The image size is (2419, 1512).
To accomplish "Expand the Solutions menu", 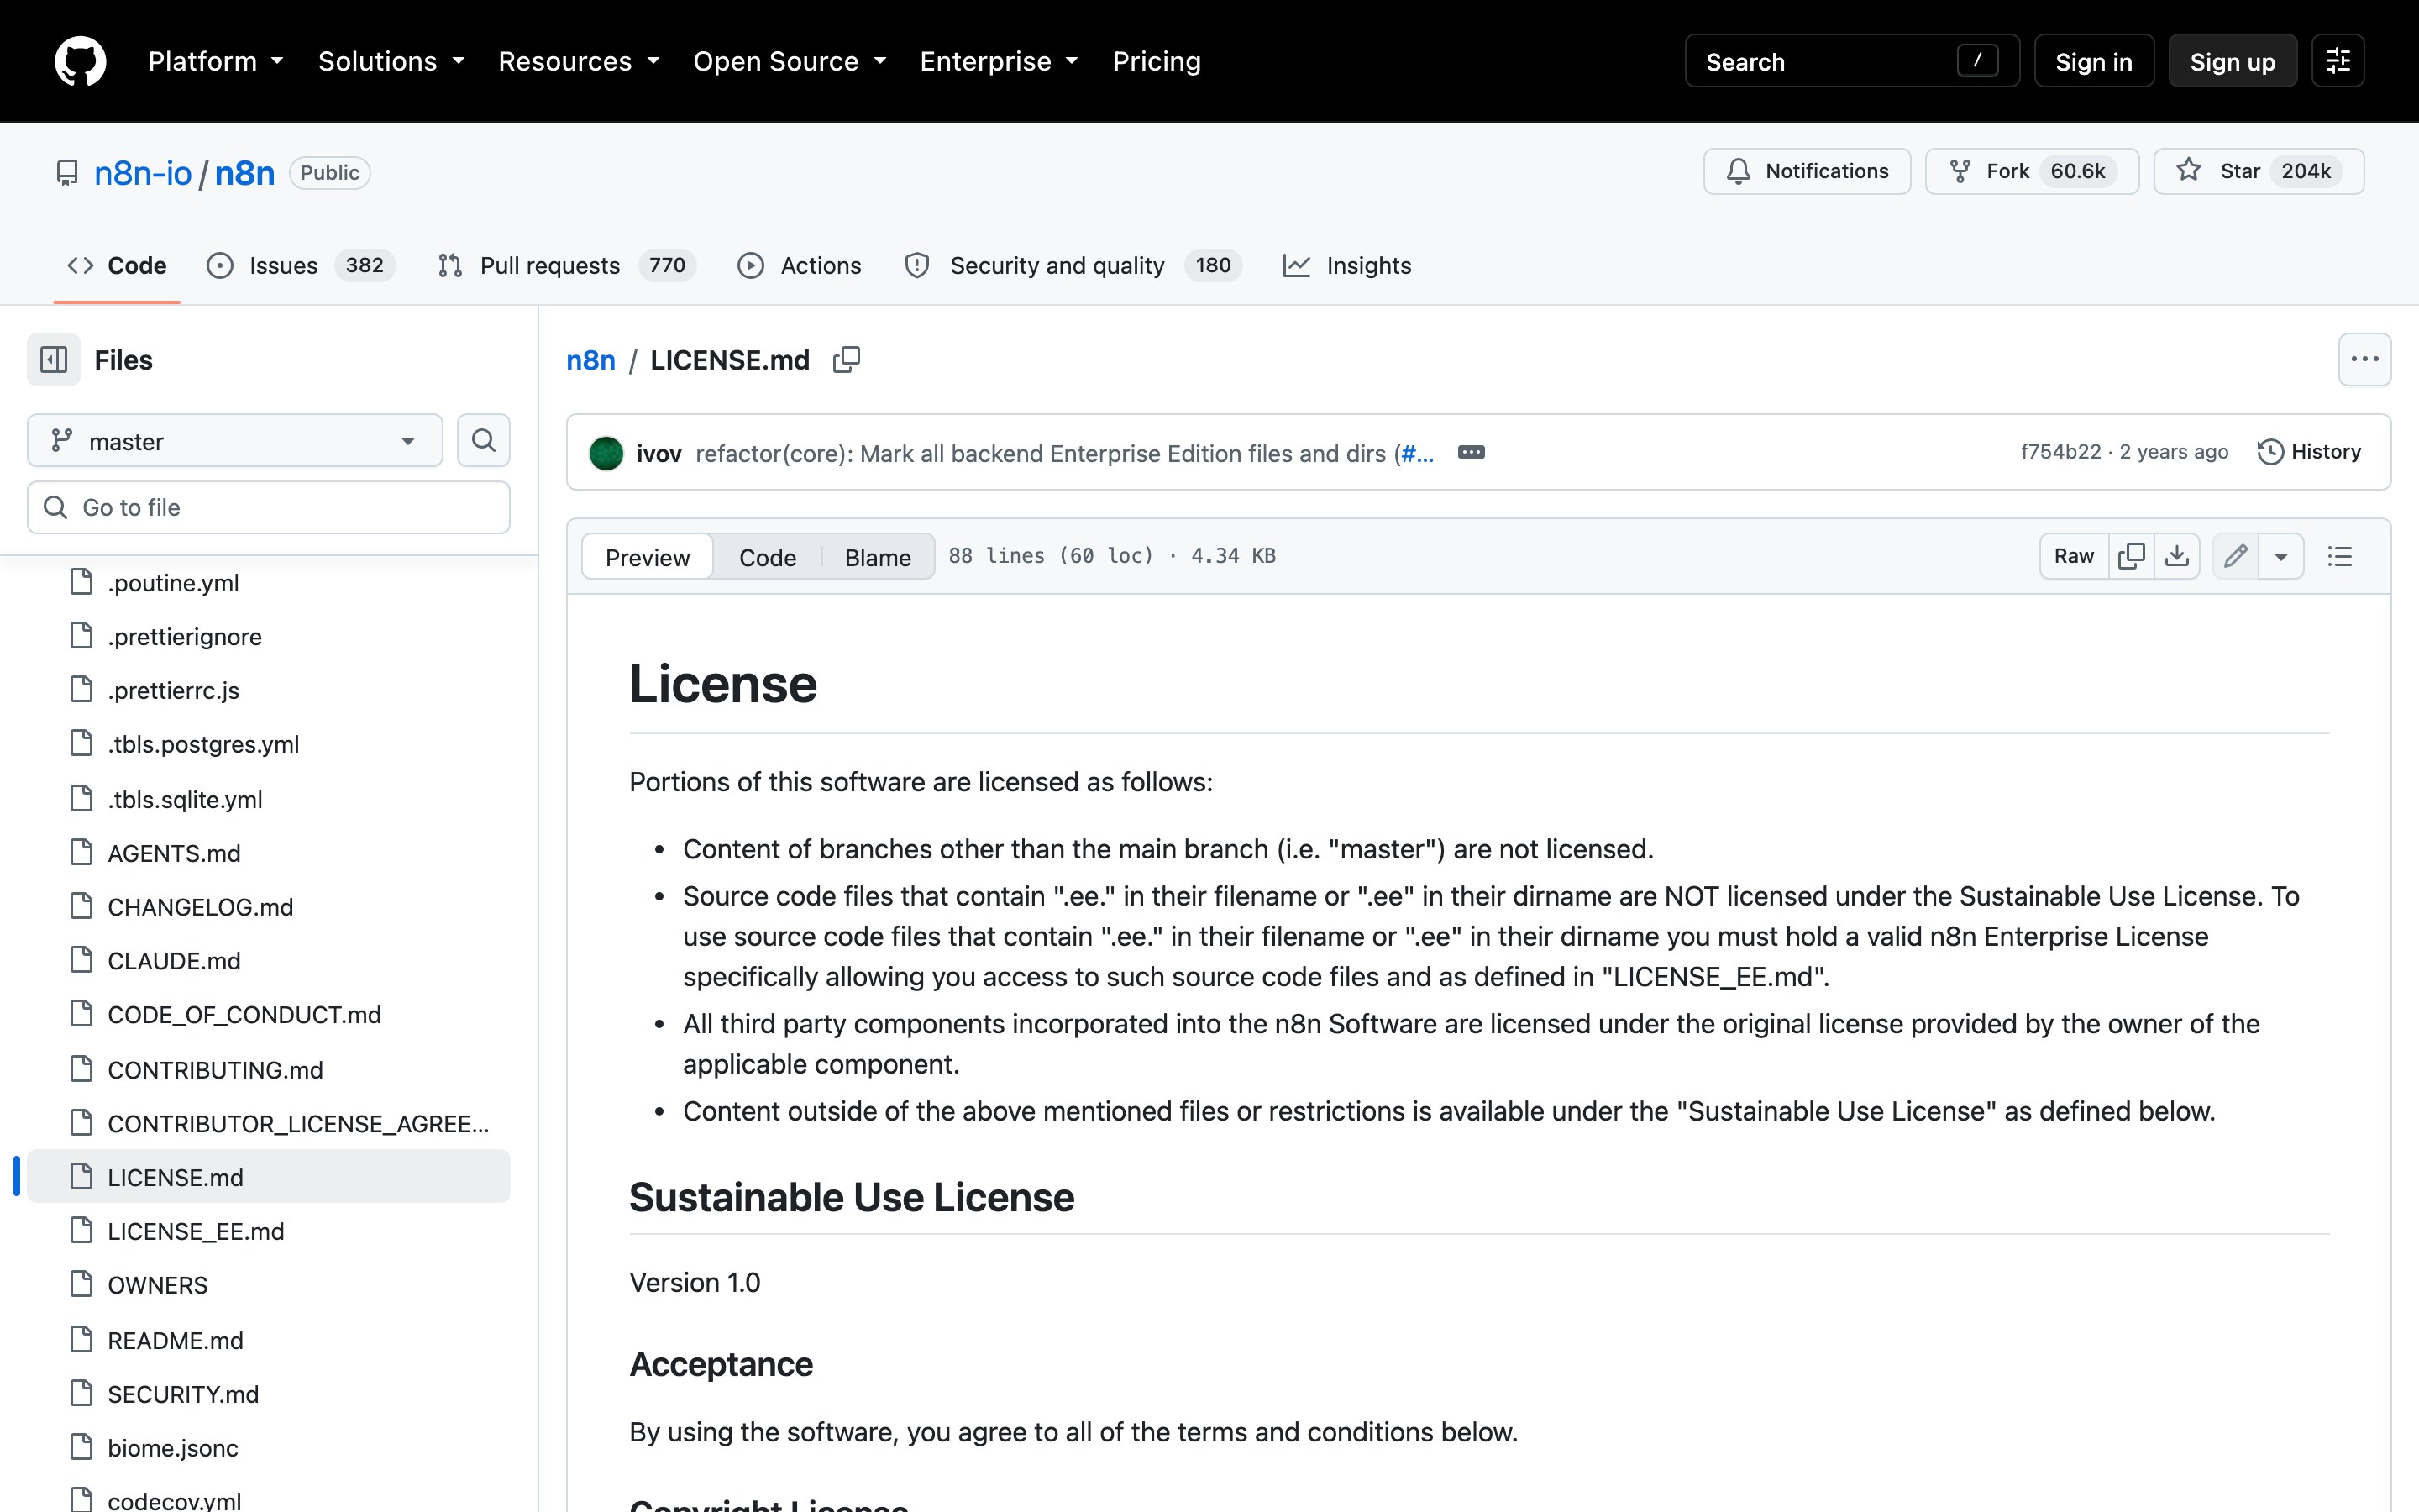I will (392, 61).
